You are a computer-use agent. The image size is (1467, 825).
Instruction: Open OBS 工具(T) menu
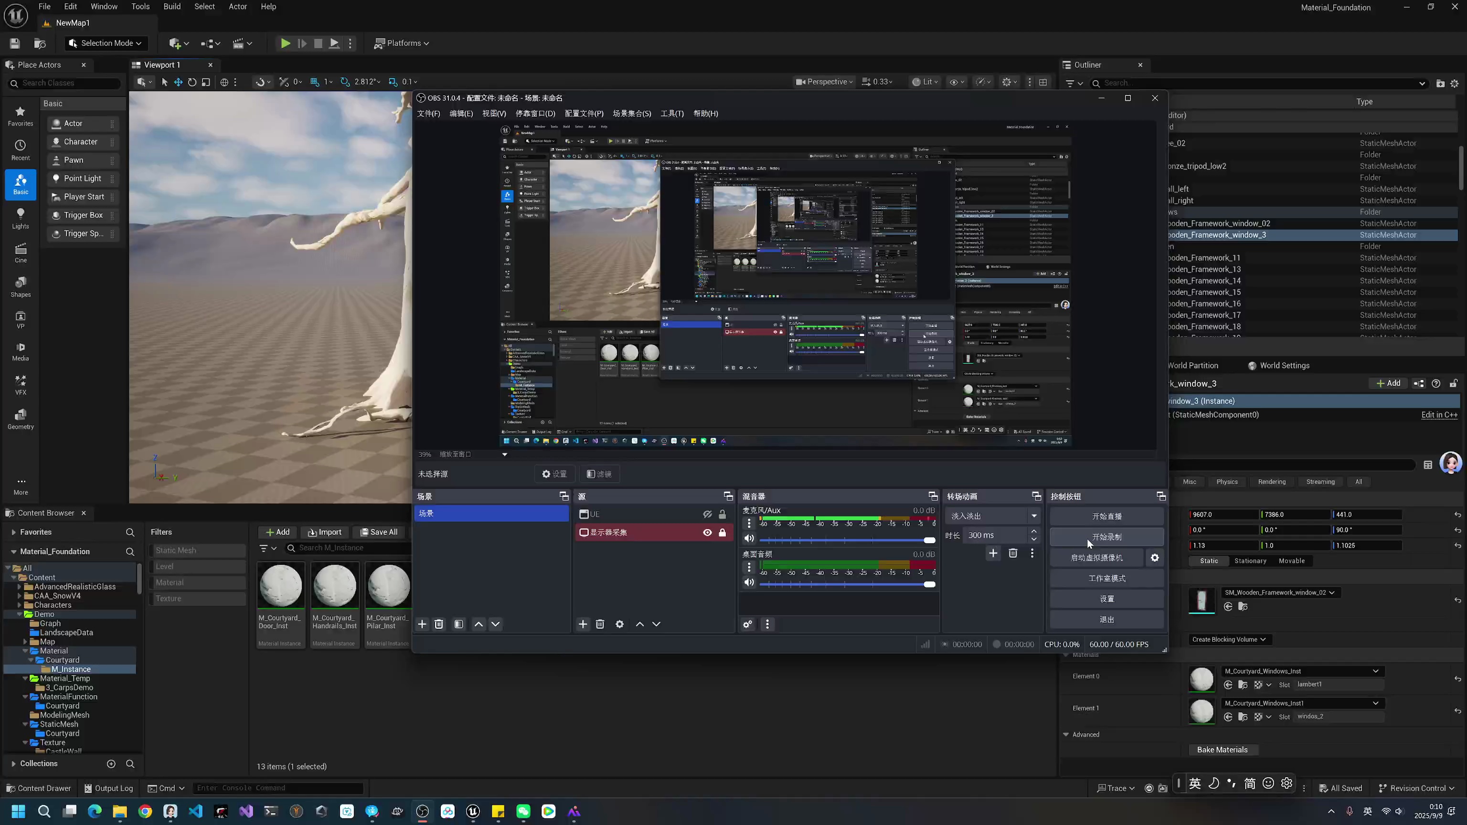click(x=672, y=114)
